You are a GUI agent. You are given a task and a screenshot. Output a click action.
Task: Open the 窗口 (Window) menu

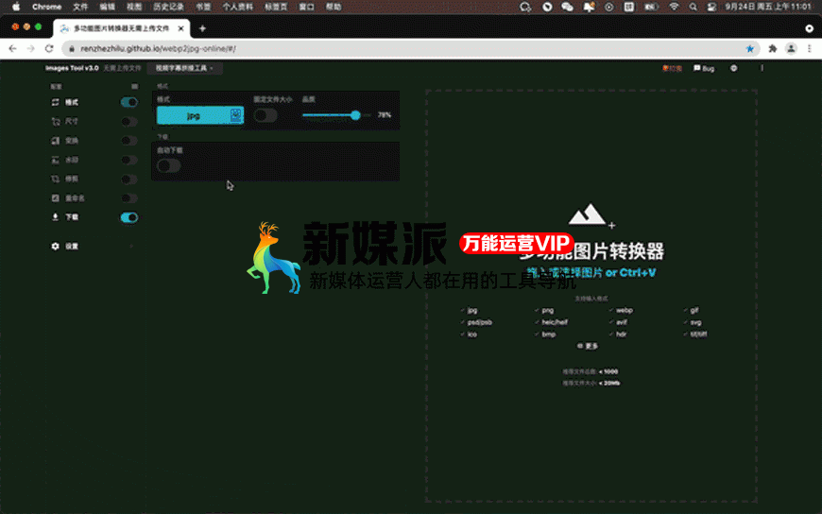(x=306, y=7)
